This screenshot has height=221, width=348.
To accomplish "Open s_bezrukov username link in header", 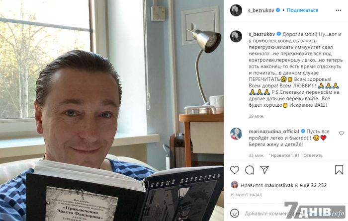I will [x=261, y=10].
